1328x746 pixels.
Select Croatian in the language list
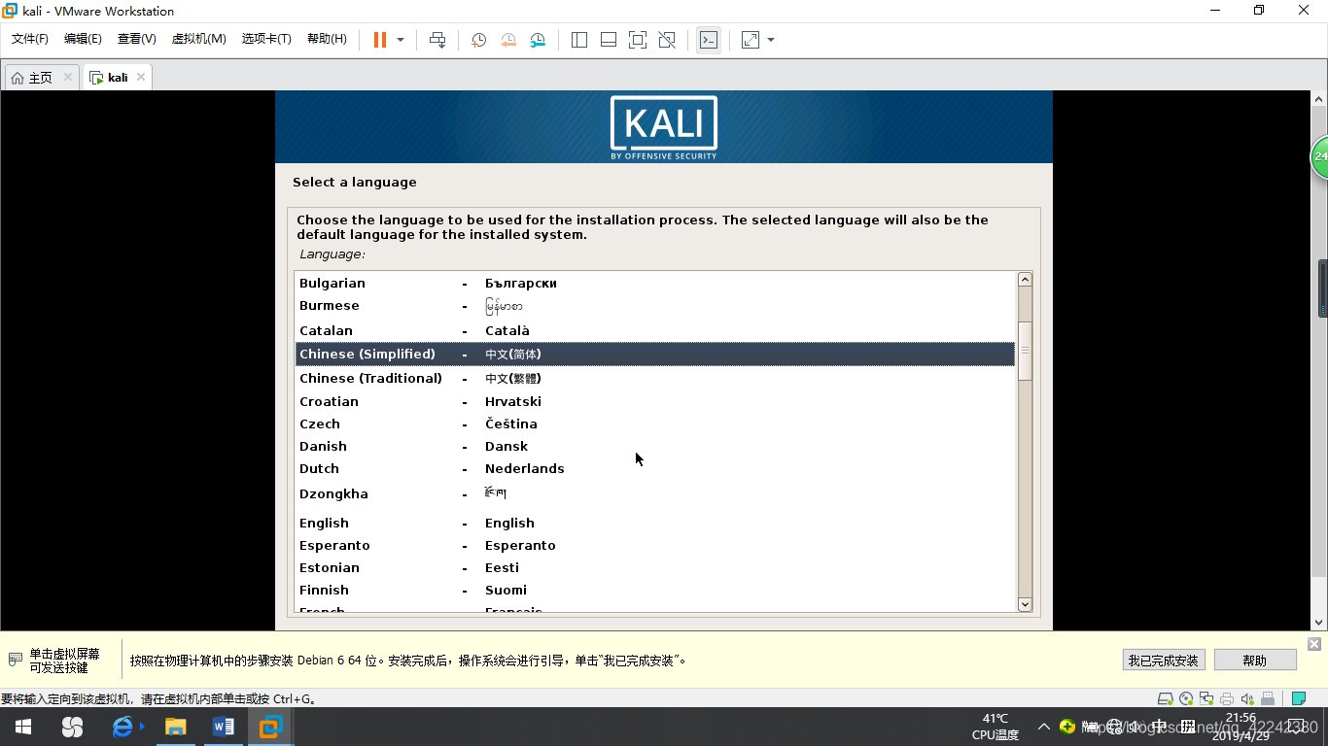tap(655, 401)
